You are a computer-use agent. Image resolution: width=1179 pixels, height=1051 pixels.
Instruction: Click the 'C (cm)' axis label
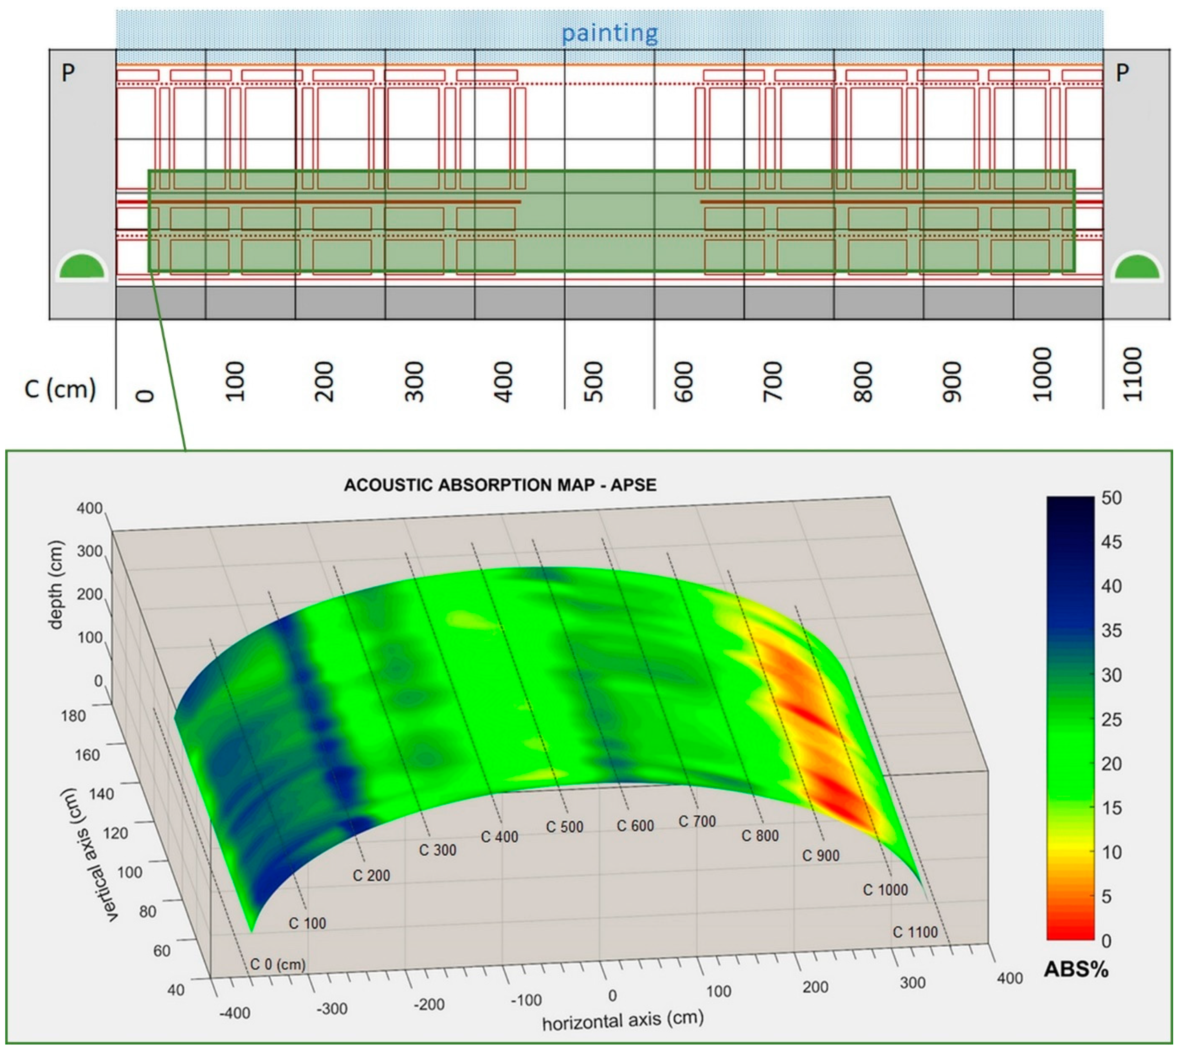pyautogui.click(x=60, y=389)
